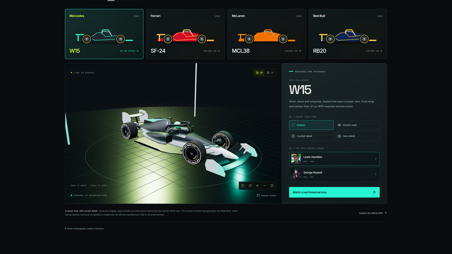Screen dimensions: 452x254
Task: Select the Mercedes W15 car card
Action: (x=104, y=34)
